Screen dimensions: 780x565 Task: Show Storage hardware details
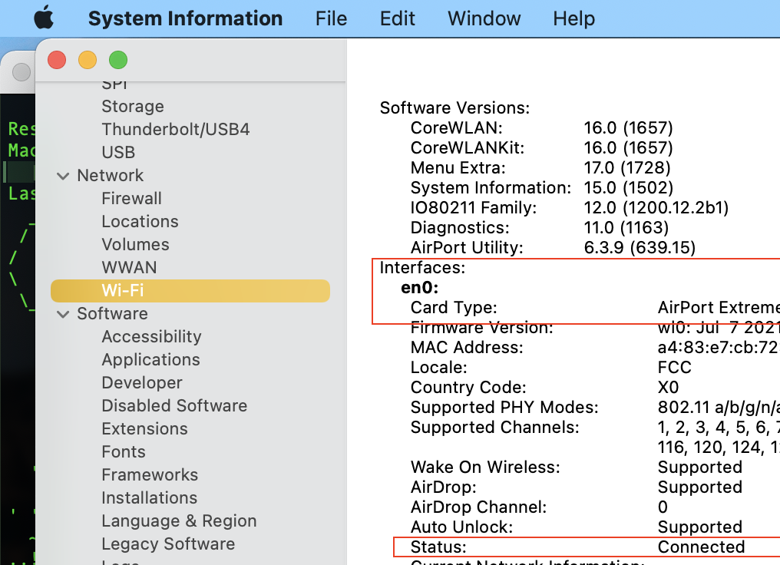pos(132,106)
